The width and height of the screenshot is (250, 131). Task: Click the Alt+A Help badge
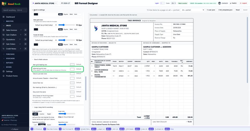(167, 129)
